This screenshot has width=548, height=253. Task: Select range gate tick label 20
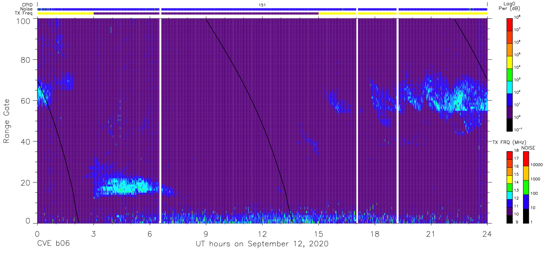26,182
